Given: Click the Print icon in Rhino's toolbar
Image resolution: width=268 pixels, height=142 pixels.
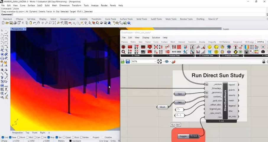Looking at the screenshot, I should (x=15, y=23).
